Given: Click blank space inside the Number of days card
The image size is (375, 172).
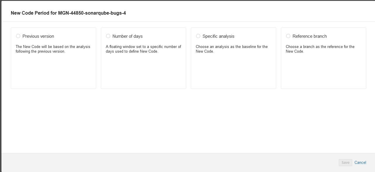Looking at the screenshot, I should click(144, 72).
